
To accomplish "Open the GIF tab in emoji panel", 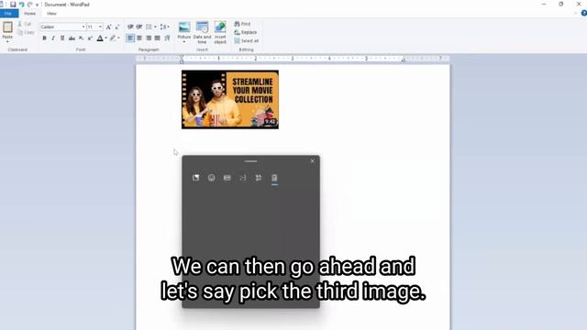I will click(227, 178).
